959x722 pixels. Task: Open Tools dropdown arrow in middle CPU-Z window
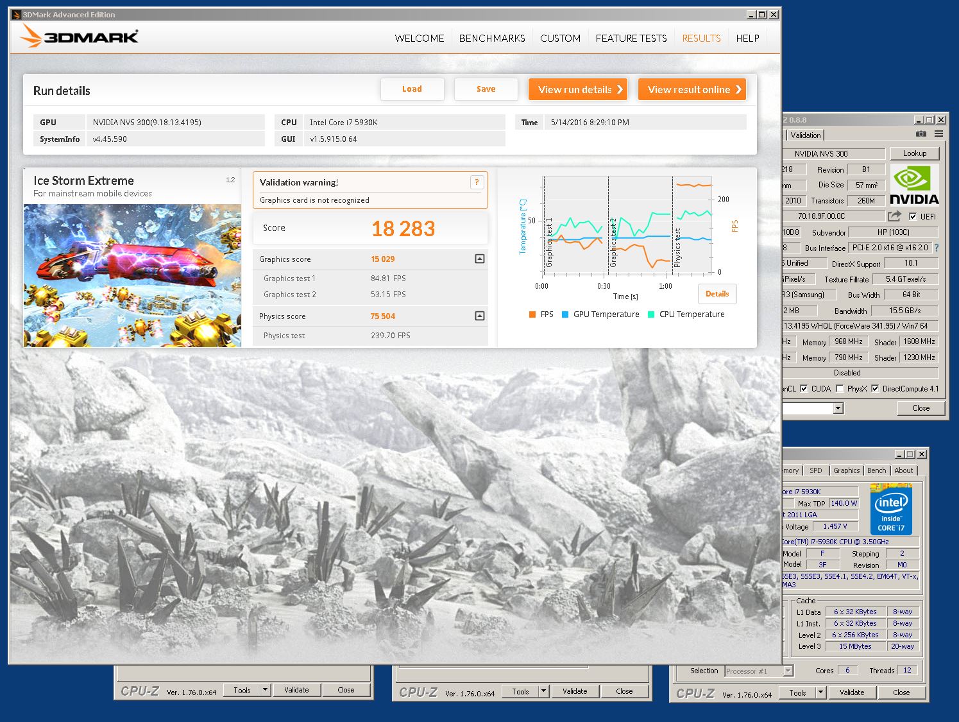[543, 691]
